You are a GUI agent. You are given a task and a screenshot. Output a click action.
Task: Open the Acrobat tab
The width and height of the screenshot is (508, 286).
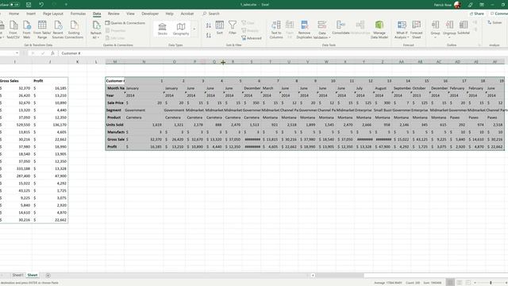pos(187,14)
